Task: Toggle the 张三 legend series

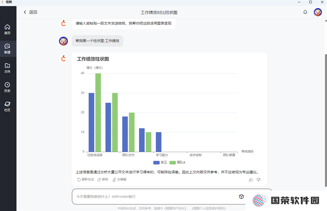Action: pyautogui.click(x=160, y=162)
